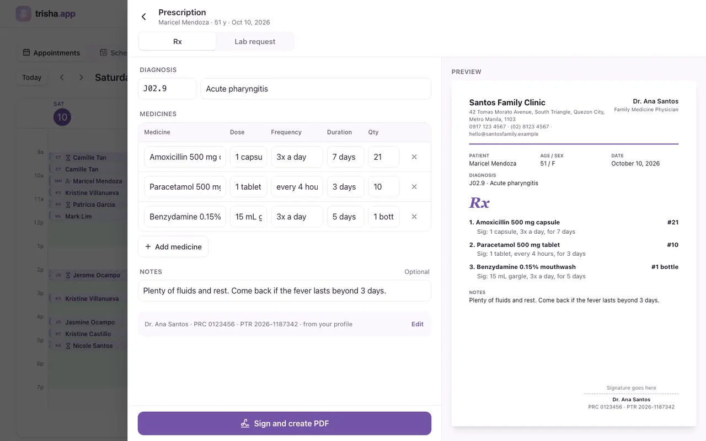
Task: Click the 1 bottle quantity field
Action: 384,217
